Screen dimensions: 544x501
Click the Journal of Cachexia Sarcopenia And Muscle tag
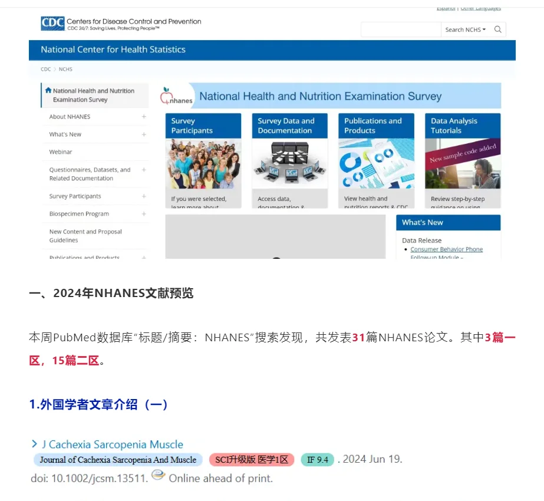click(118, 460)
